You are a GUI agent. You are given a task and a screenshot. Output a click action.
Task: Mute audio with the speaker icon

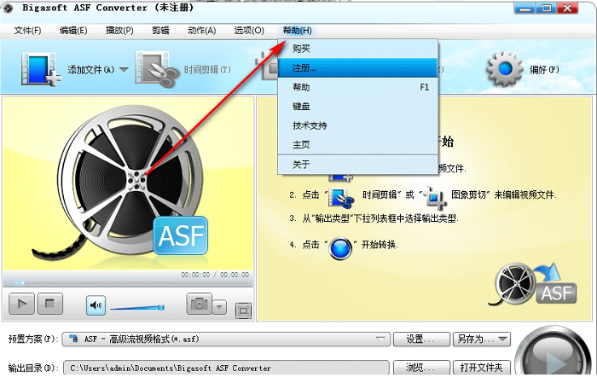(96, 305)
